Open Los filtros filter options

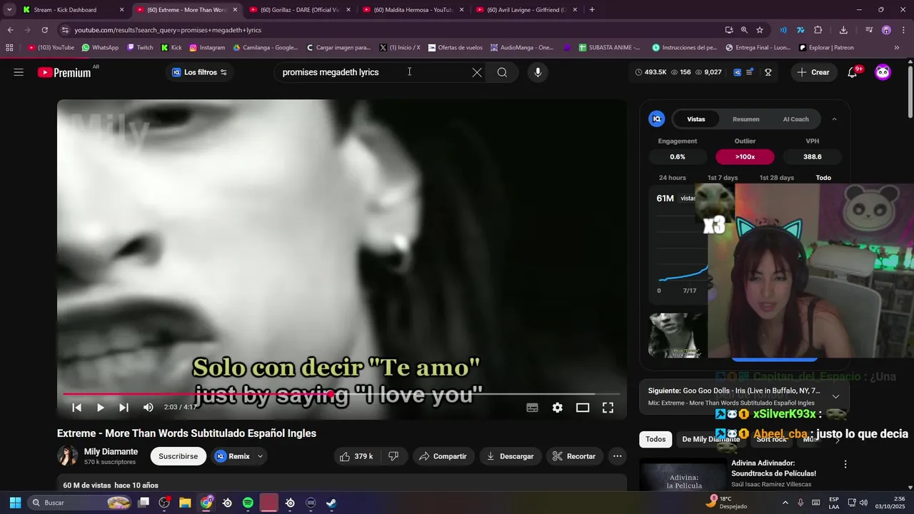tap(199, 72)
